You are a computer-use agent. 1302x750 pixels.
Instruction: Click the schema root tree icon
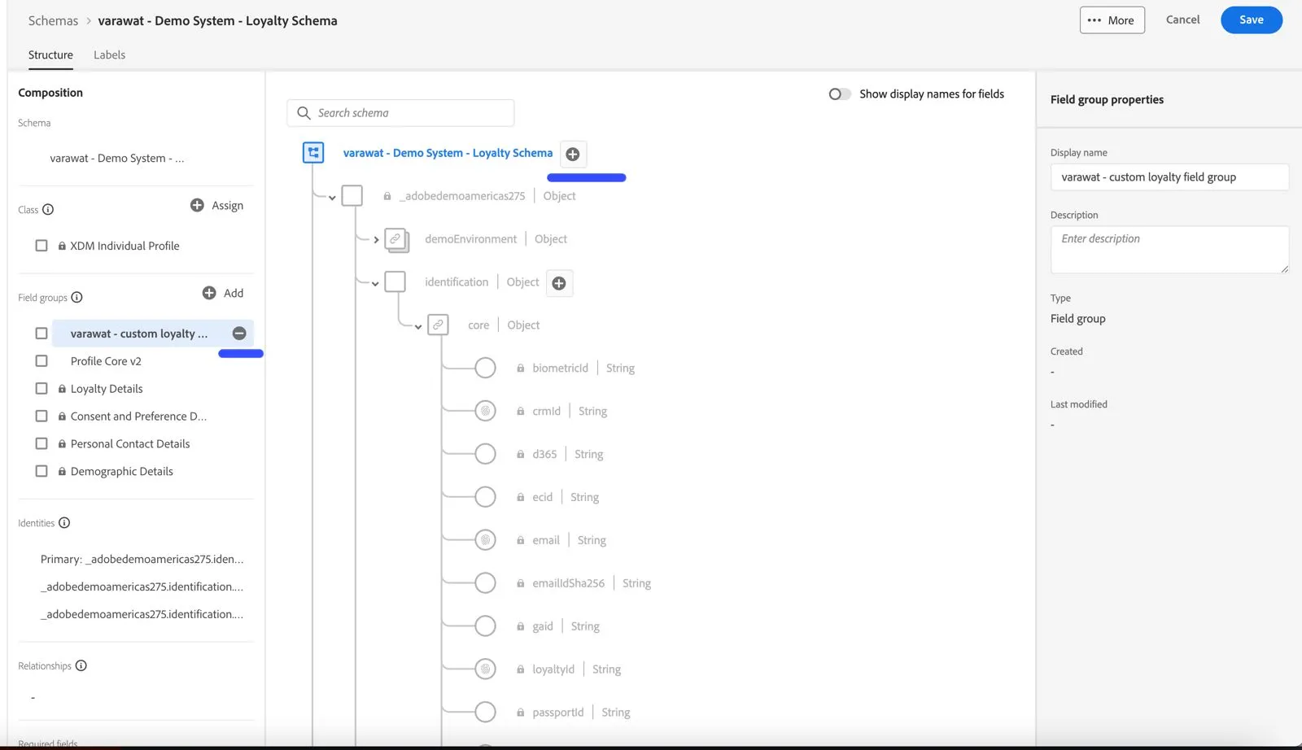coord(313,153)
